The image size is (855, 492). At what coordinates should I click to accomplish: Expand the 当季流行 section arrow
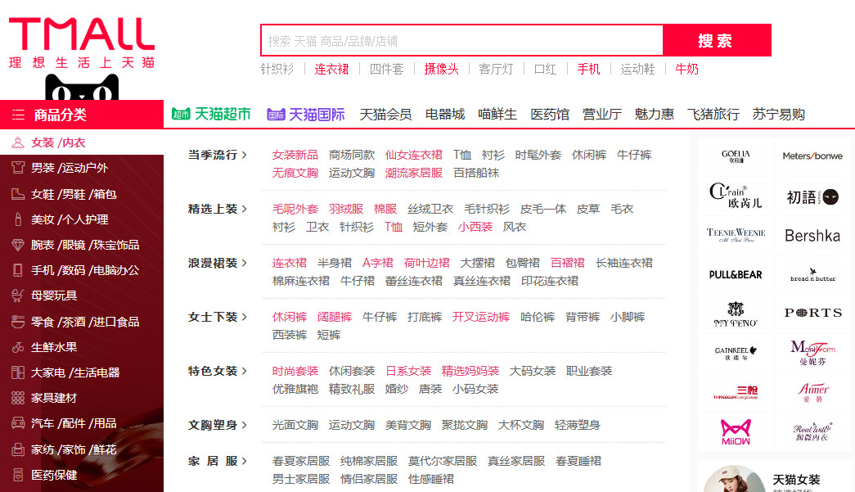pos(245,155)
